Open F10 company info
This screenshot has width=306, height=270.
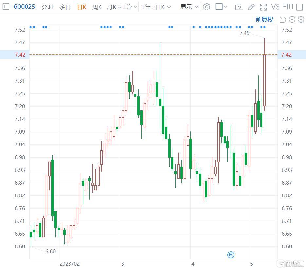point(288,7)
